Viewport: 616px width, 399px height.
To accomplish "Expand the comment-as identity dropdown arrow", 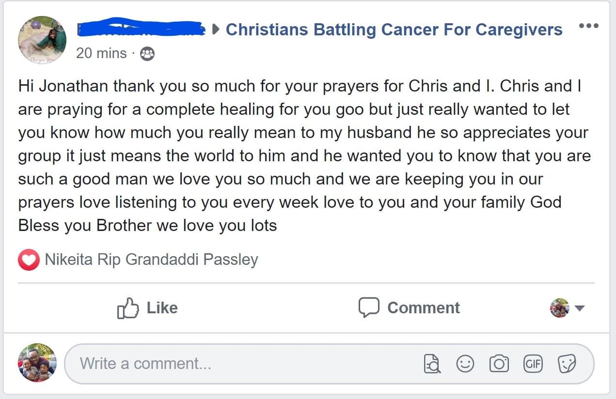I will [580, 308].
